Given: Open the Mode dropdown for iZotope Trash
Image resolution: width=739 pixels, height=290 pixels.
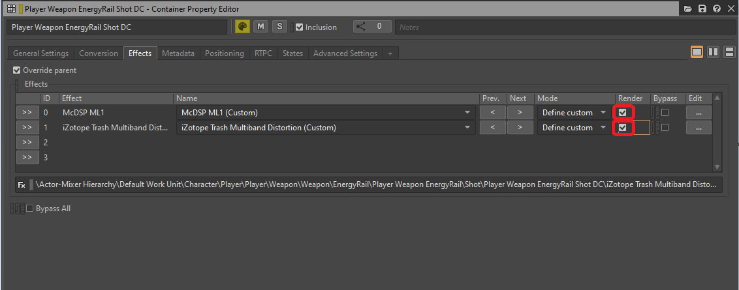Looking at the screenshot, I should (x=574, y=128).
